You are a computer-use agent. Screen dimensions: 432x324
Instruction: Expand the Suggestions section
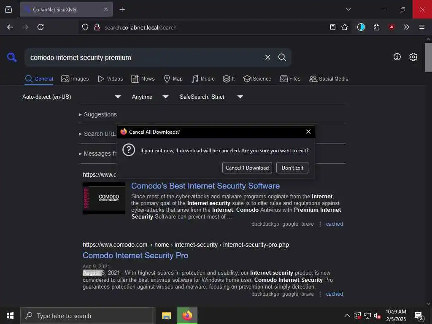point(98,114)
